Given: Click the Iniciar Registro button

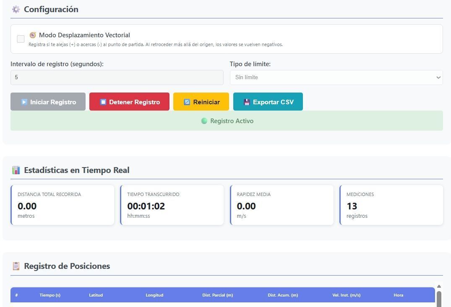Looking at the screenshot, I should 48,102.
